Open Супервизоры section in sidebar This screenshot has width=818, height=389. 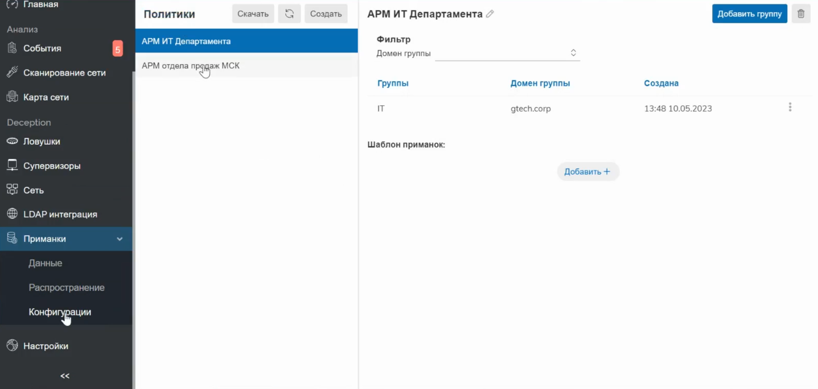click(52, 166)
